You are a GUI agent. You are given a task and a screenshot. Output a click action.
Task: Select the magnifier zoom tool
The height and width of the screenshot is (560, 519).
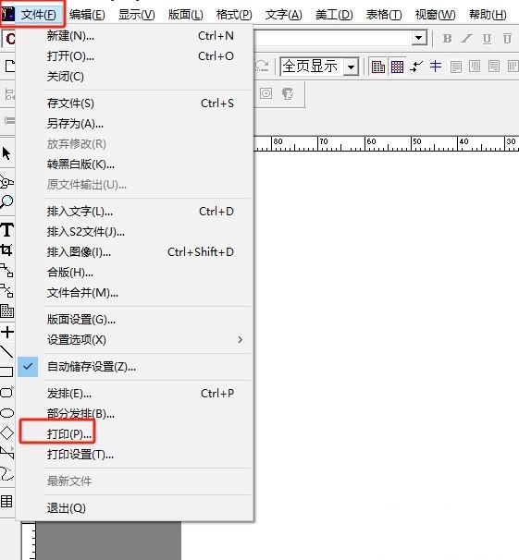(x=6, y=202)
